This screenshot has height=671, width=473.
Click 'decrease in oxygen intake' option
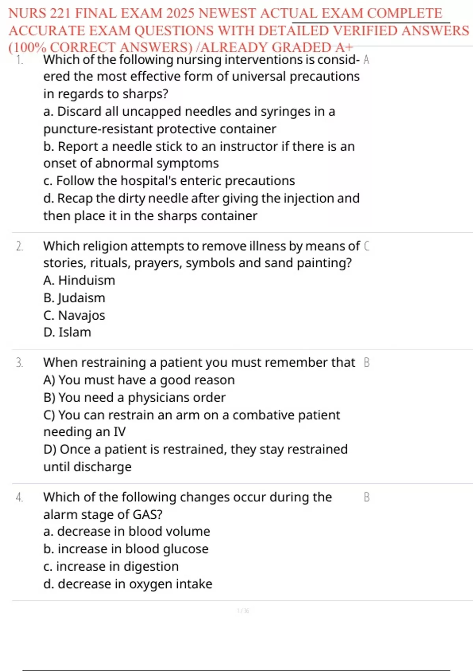point(128,584)
